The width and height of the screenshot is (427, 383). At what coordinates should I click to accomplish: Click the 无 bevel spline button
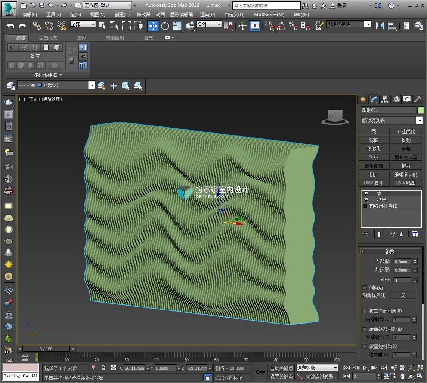(x=403, y=295)
